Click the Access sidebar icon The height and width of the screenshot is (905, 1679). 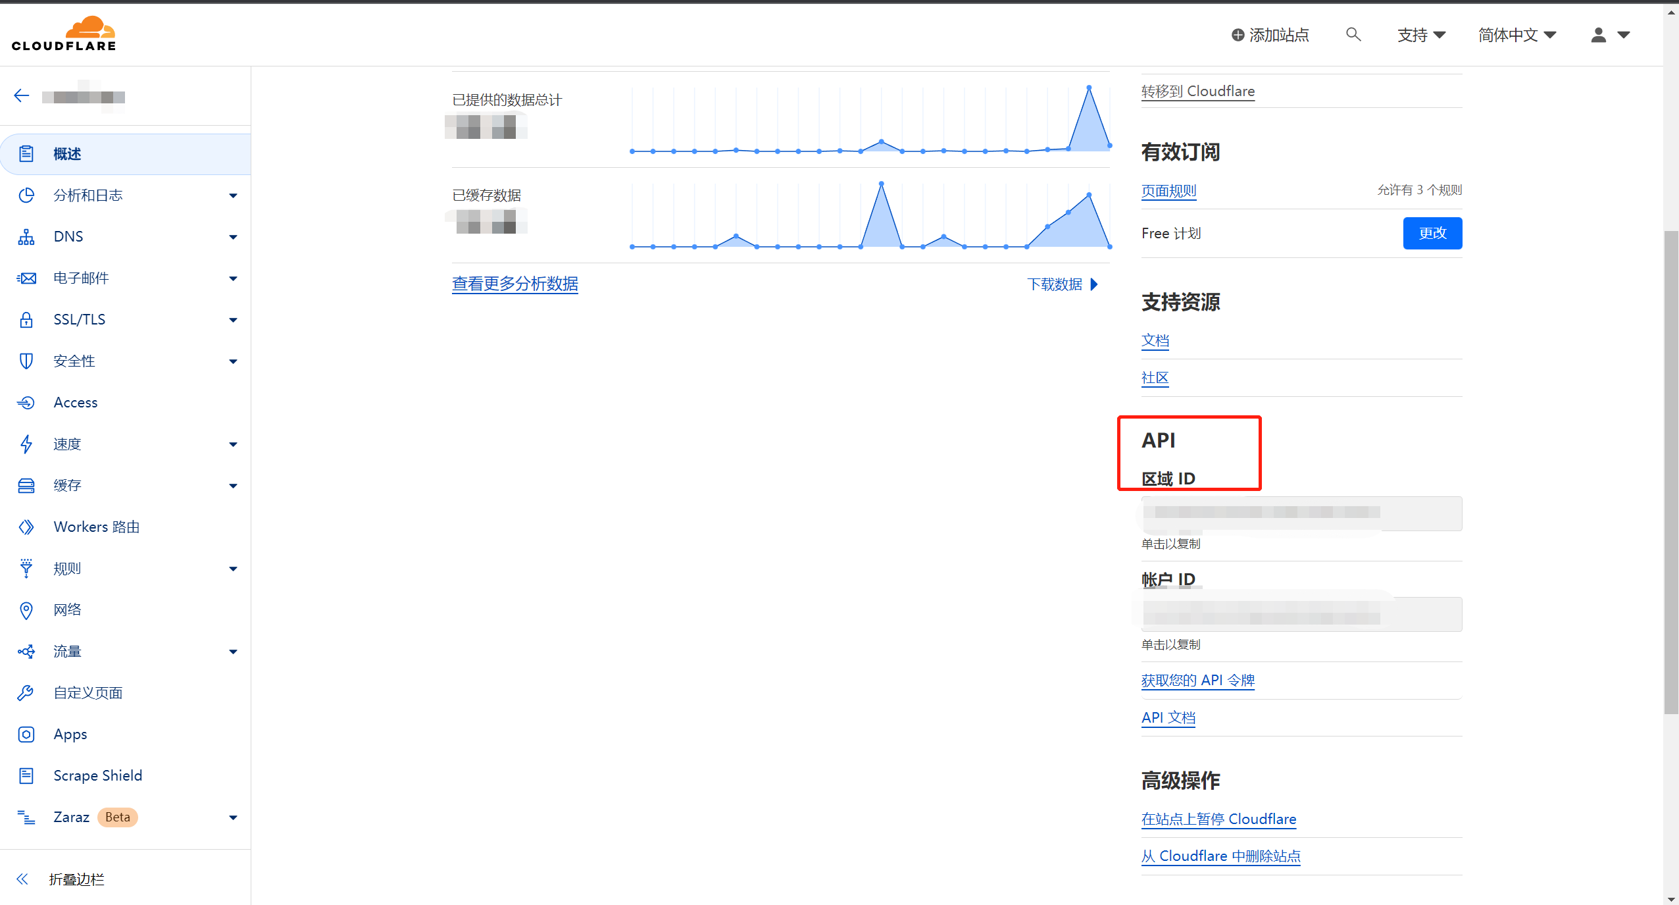point(26,402)
